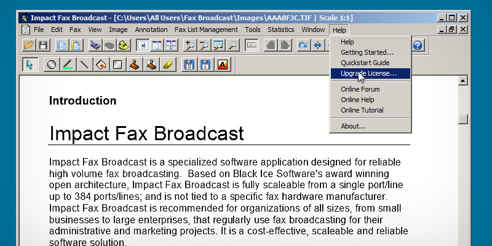Screen dimensions: 492x246
Task: Click the yellow eraser tool
Action: coord(166,65)
